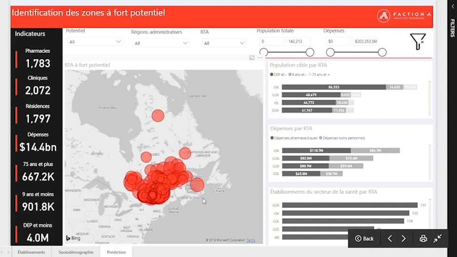Click the DEP et - legend item
Screen dimensions: 457x257
click(x=278, y=75)
